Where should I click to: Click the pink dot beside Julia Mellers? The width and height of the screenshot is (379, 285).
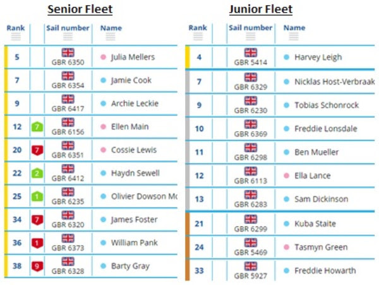coord(103,57)
